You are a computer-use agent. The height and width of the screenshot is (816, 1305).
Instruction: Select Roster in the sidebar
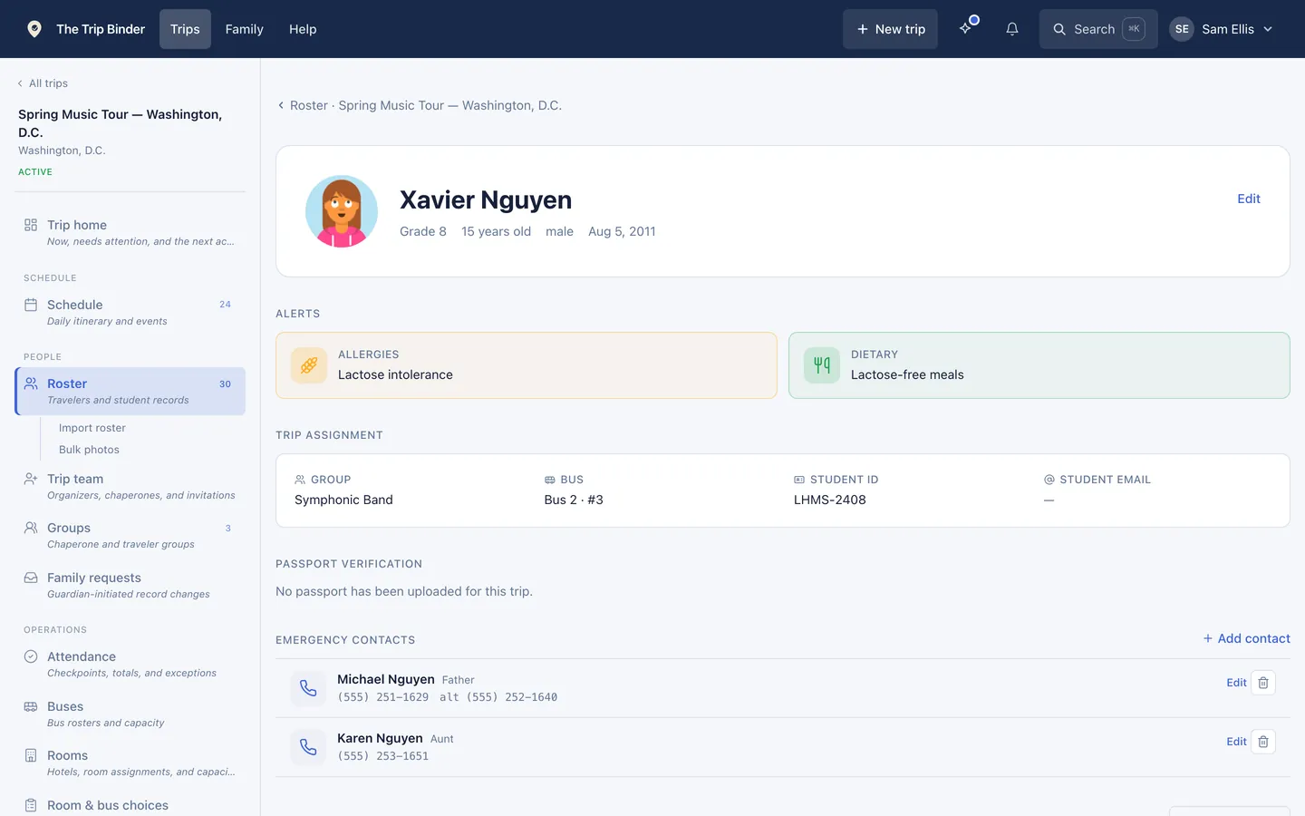point(130,391)
